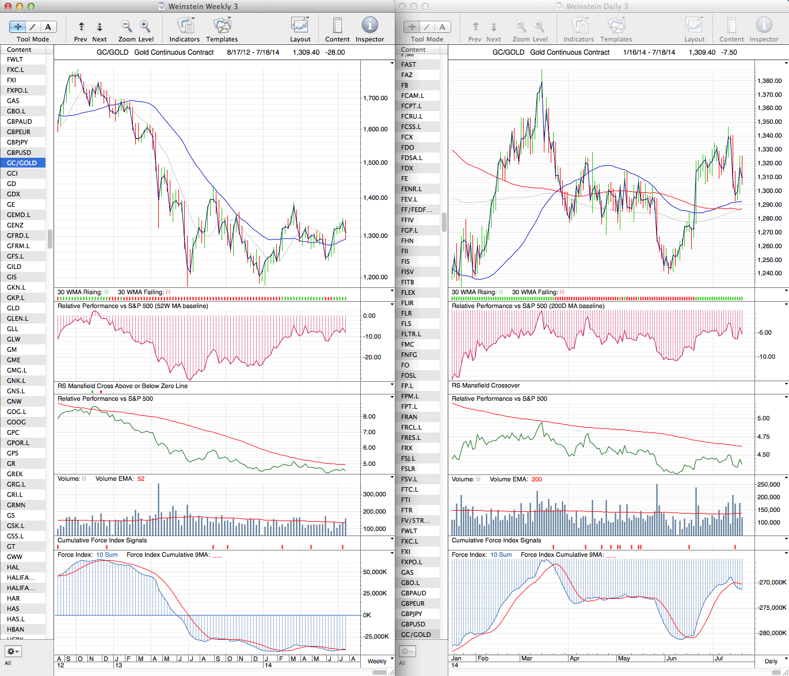Screen dimensions: 789x676
Task: Jump to next symbol with Next arrow
Action: coord(100,26)
